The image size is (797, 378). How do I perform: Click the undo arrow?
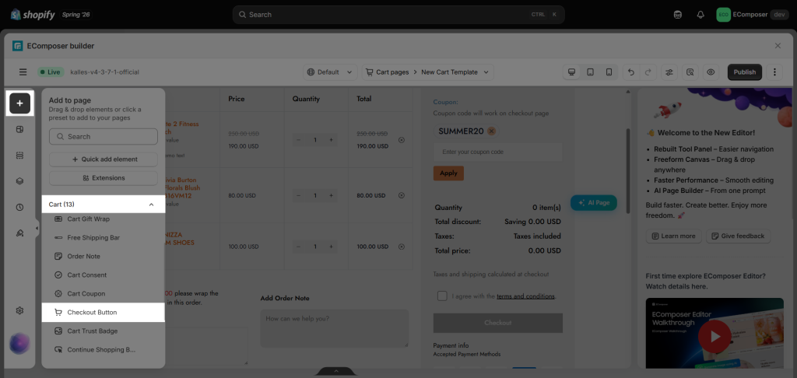click(631, 72)
